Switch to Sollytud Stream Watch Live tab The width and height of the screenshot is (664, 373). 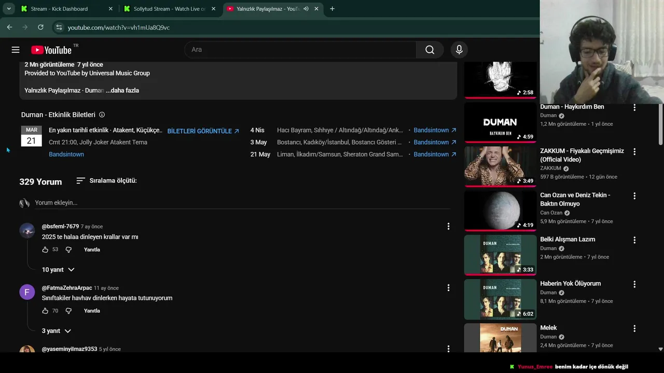169,9
